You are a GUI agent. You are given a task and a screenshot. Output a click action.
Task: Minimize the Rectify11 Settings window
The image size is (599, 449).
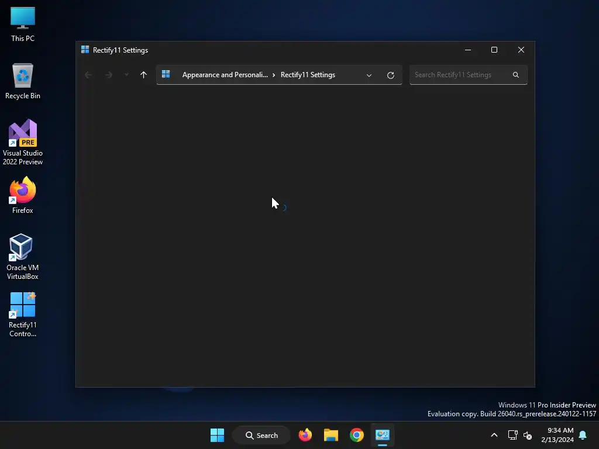point(467,50)
